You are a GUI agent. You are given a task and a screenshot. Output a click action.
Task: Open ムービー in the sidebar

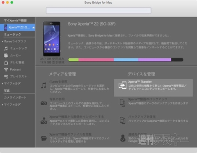click(x=16, y=56)
